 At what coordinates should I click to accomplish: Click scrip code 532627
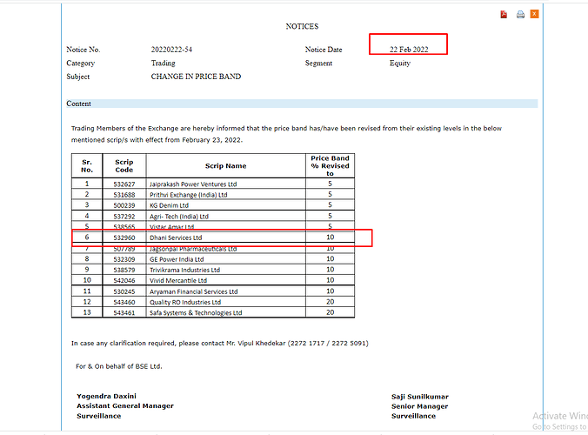[x=124, y=184]
